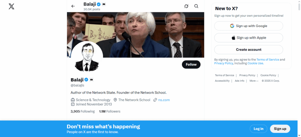The image size is (301, 137).
Task: Follow the Balaji account
Action: [x=191, y=64]
